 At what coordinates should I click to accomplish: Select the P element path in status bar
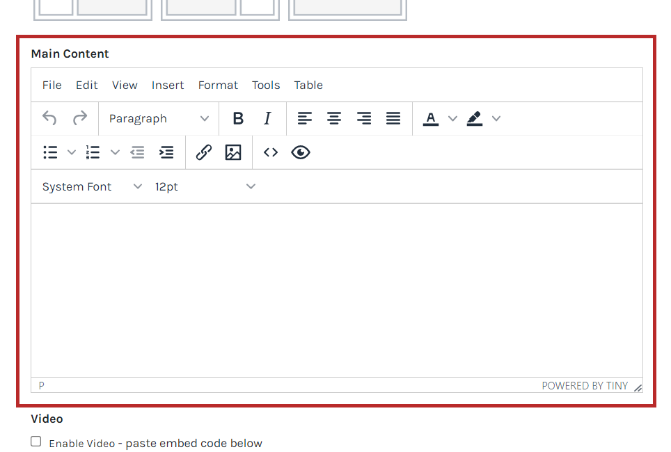[42, 386]
